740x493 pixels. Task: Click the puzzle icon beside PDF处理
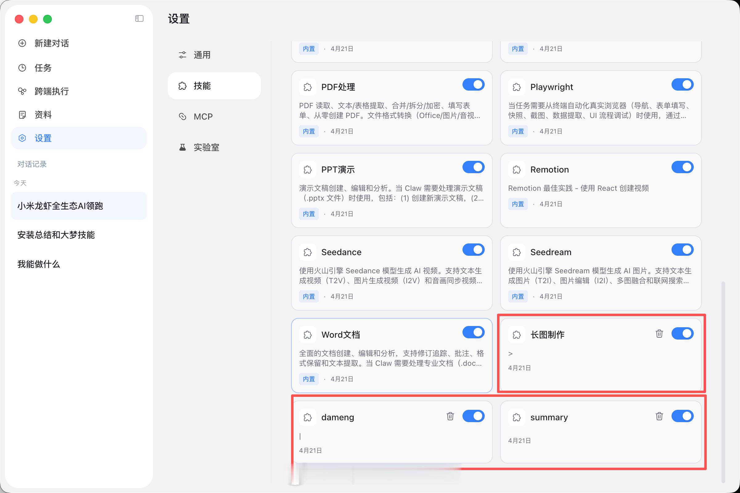click(x=307, y=87)
